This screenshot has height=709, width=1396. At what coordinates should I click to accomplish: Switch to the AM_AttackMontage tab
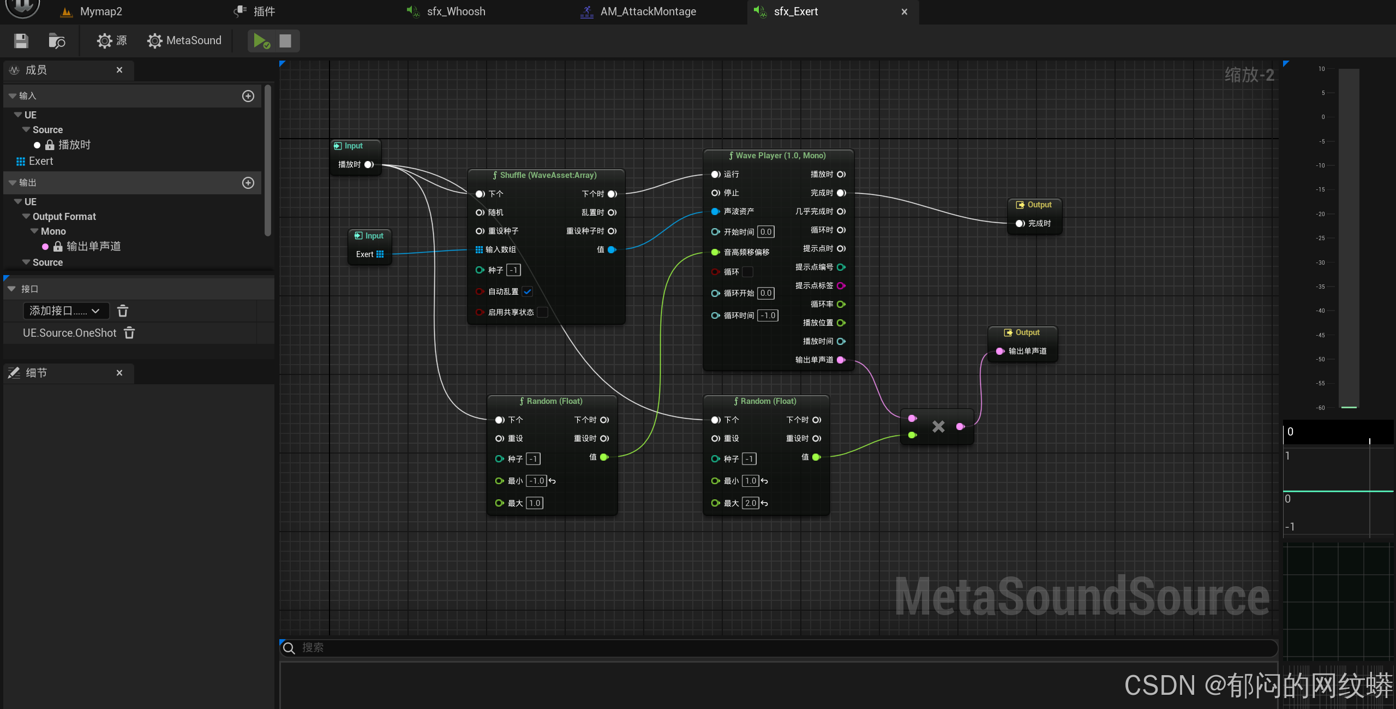648,11
